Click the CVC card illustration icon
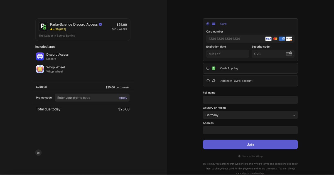The width and height of the screenshot is (334, 175). (289, 53)
